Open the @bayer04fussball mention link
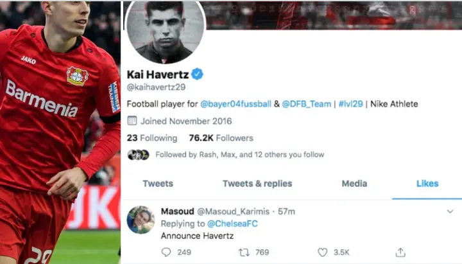 235,104
